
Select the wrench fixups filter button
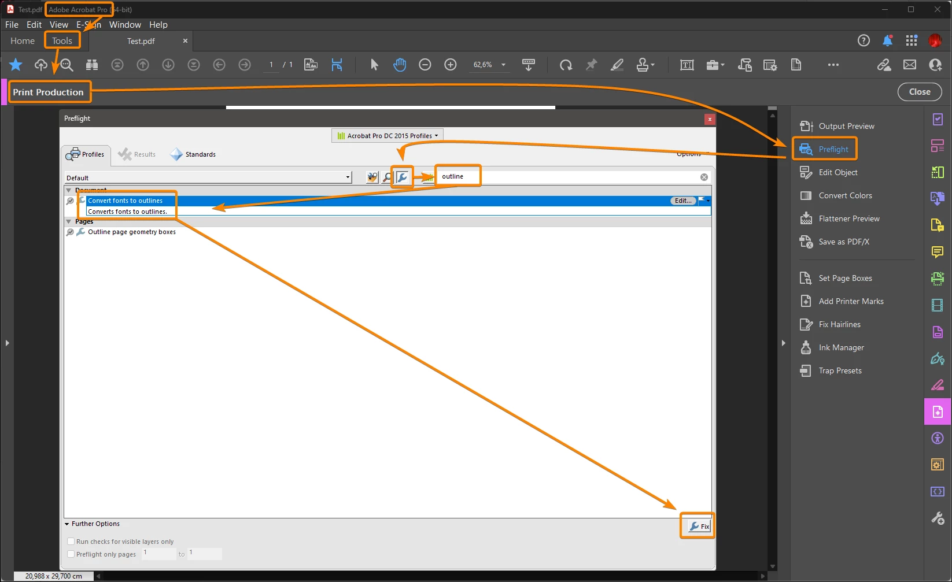402,177
